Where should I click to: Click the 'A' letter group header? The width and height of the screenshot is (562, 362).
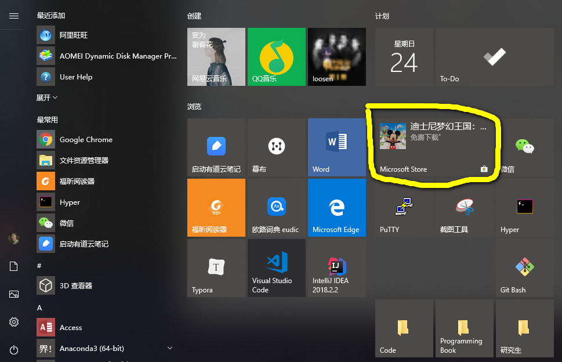click(x=39, y=307)
